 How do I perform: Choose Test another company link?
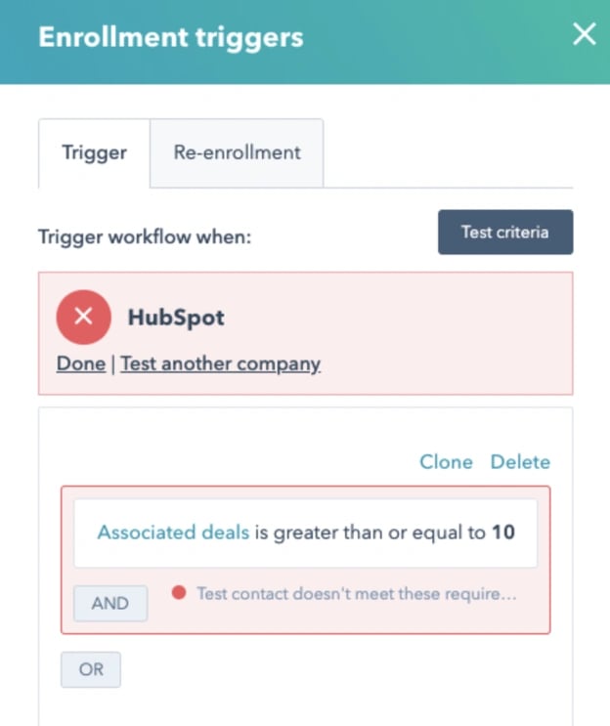tap(221, 363)
